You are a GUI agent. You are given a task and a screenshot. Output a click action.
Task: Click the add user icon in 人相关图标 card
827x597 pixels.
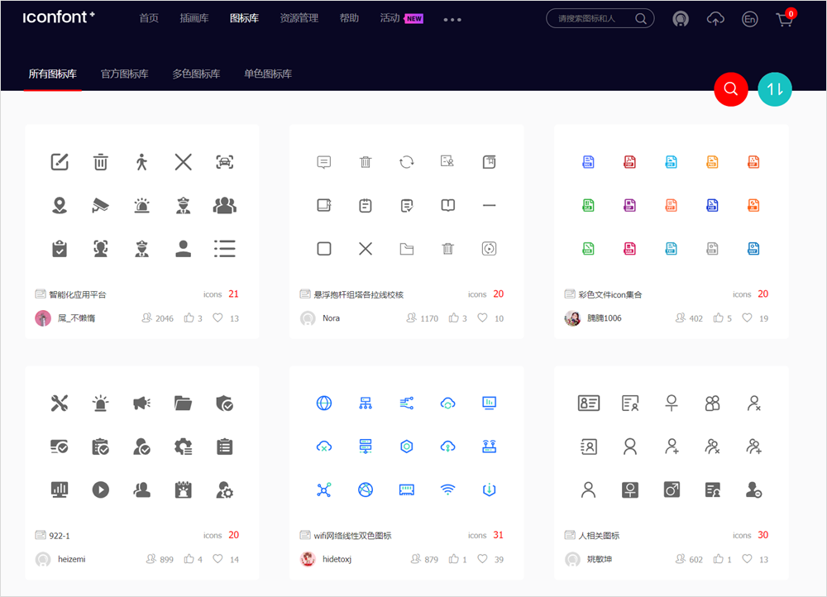tap(672, 447)
